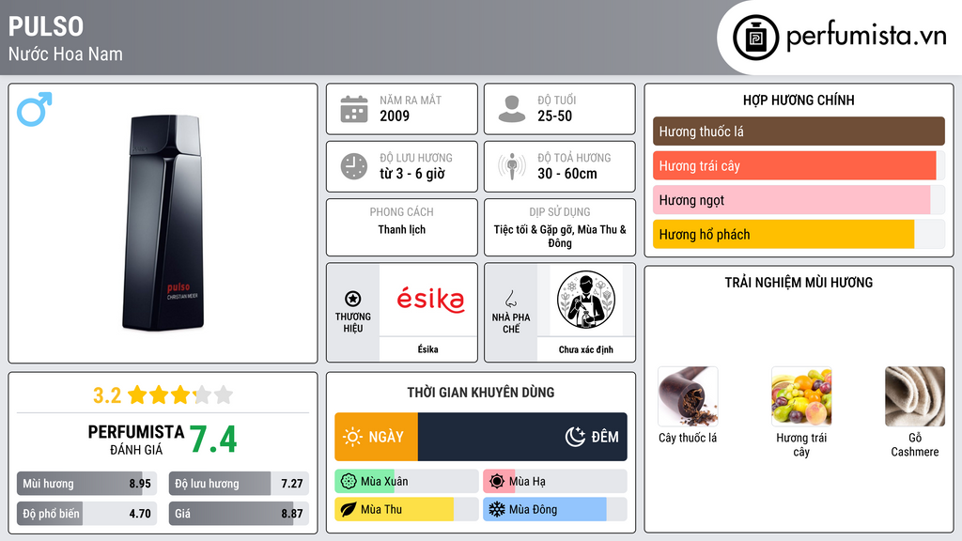The width and height of the screenshot is (962, 541).
Task: Click the Nước Hoa Nam subtitle
Action: point(66,54)
